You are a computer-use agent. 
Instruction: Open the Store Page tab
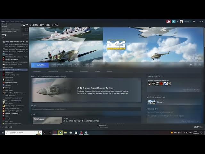37,71
